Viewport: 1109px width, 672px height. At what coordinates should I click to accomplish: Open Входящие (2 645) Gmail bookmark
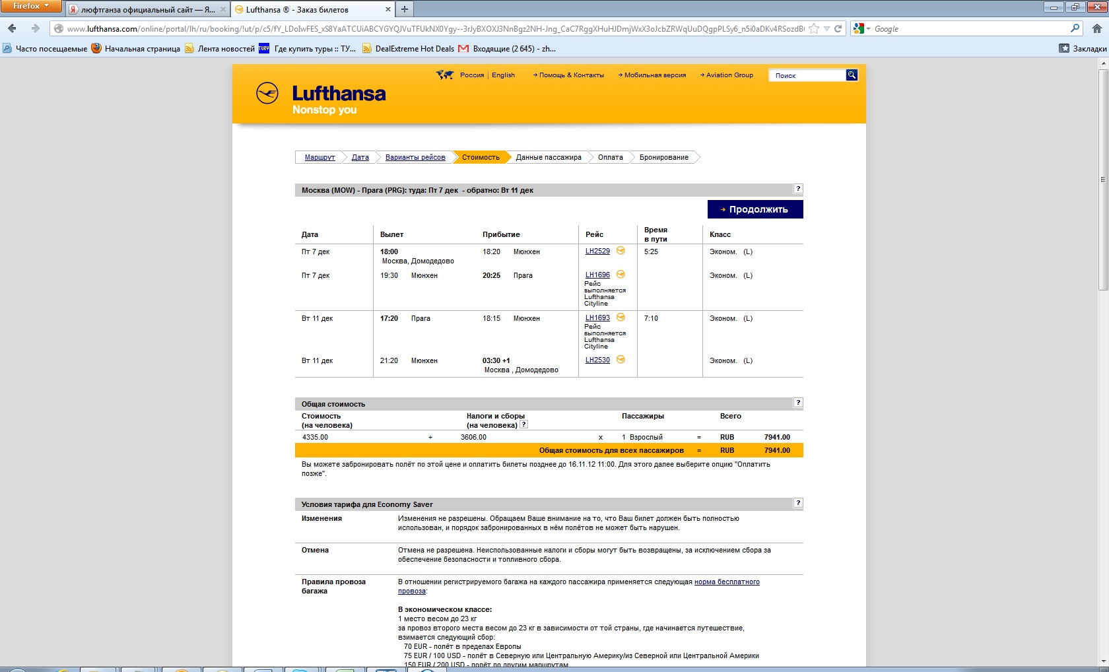pyautogui.click(x=507, y=48)
